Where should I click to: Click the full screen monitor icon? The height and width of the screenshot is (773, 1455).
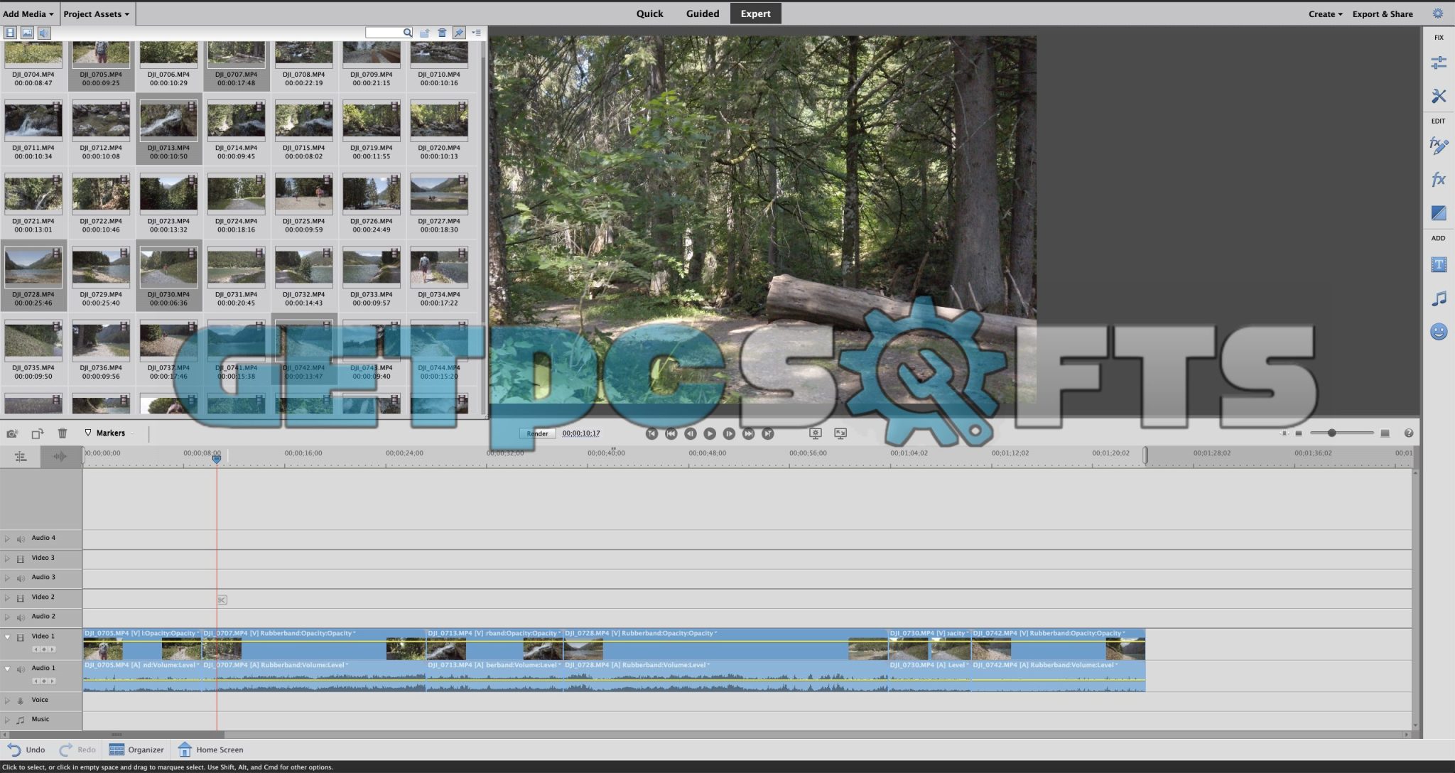click(x=840, y=433)
